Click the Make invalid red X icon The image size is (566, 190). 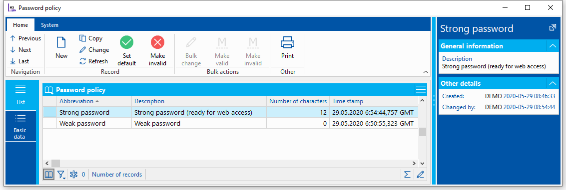coord(157,42)
